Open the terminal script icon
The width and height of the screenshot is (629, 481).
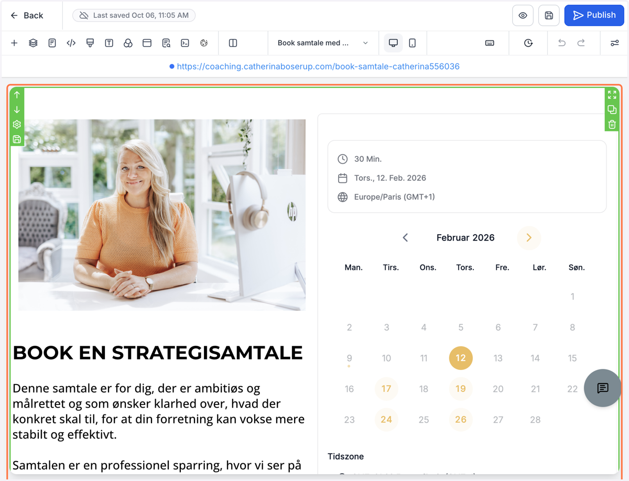click(185, 43)
